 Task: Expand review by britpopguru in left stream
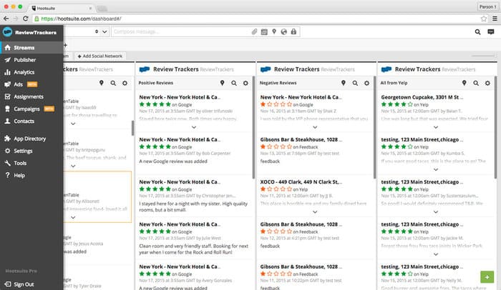tap(73, 166)
